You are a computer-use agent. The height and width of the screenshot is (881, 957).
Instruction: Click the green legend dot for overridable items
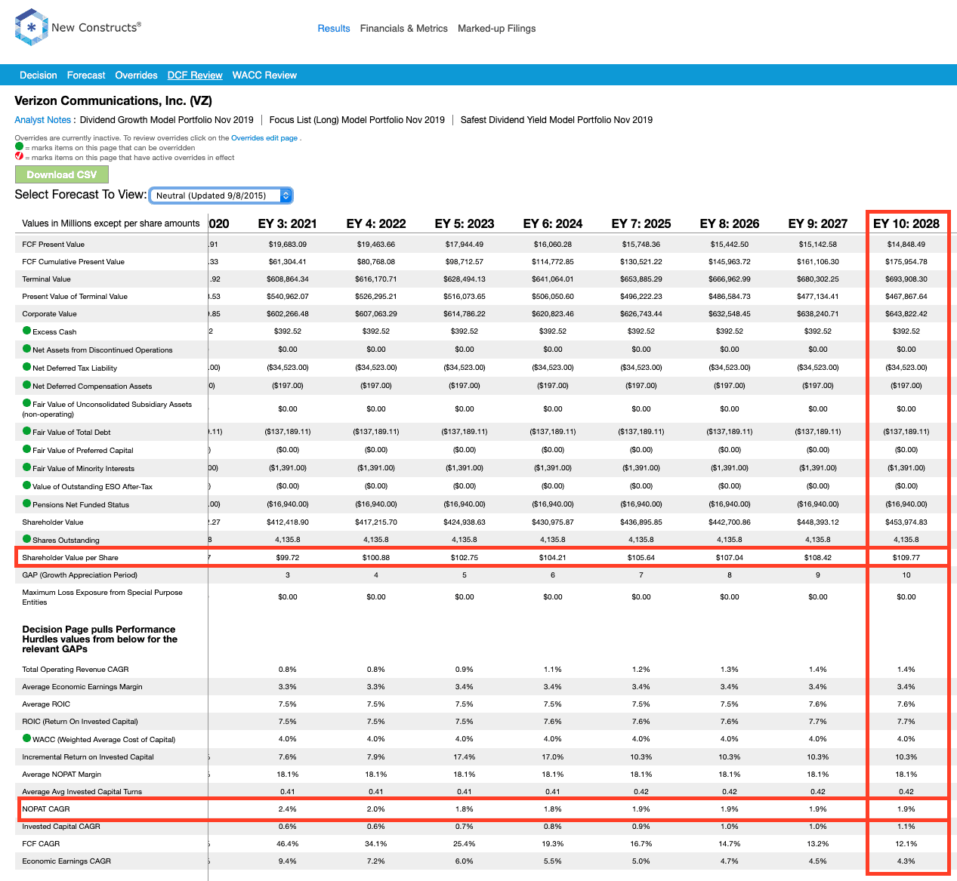19,147
